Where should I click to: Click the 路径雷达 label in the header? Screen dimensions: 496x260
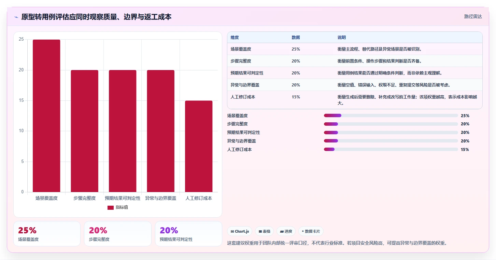pyautogui.click(x=473, y=16)
